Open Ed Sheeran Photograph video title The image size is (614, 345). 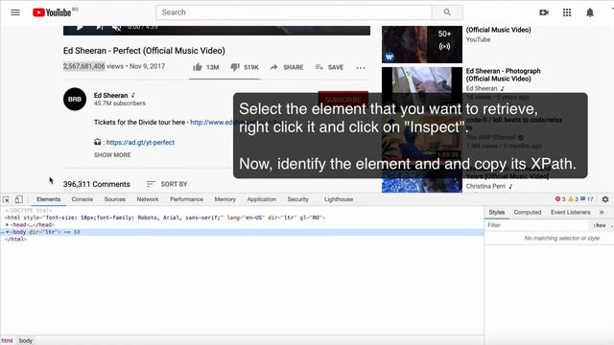click(x=503, y=75)
